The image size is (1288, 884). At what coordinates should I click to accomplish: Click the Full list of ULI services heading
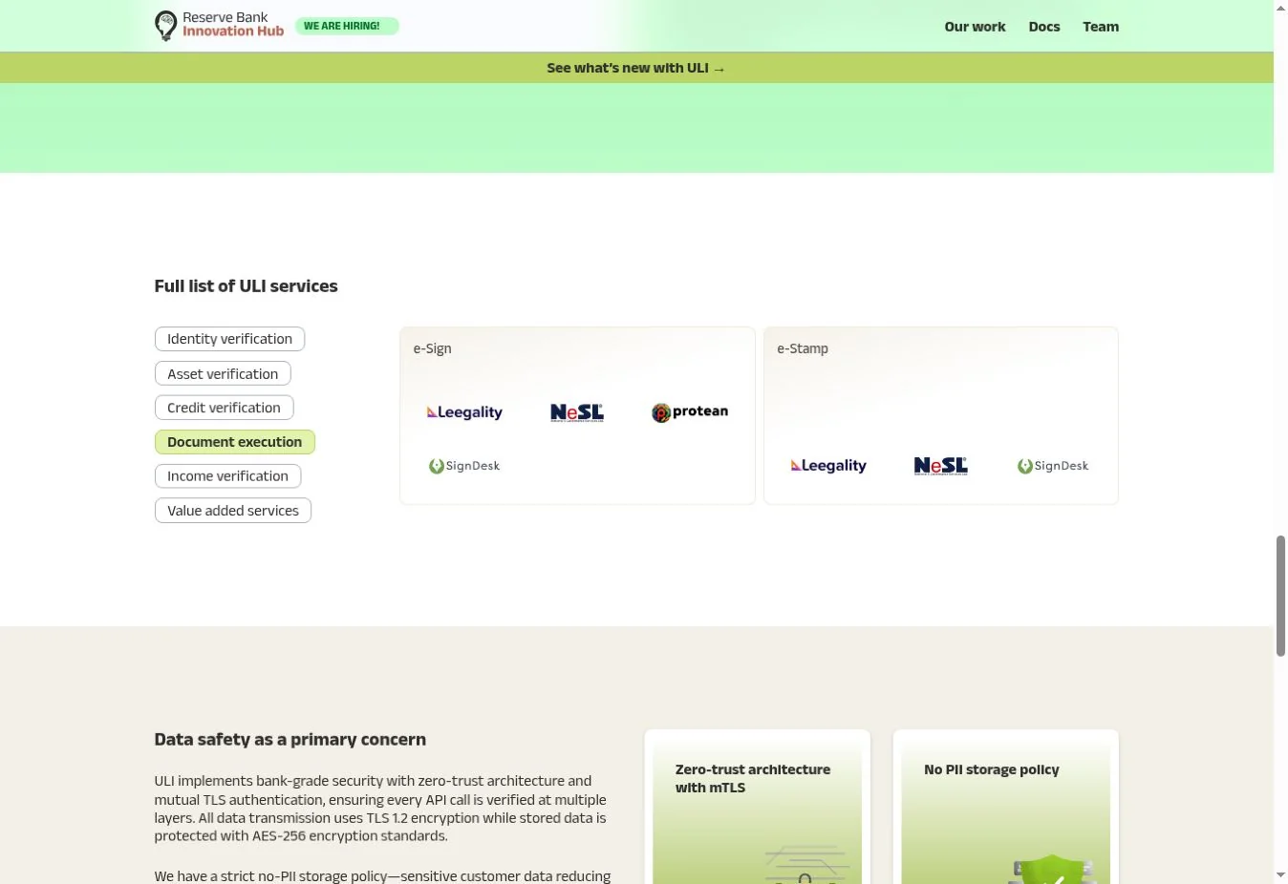[x=246, y=286]
